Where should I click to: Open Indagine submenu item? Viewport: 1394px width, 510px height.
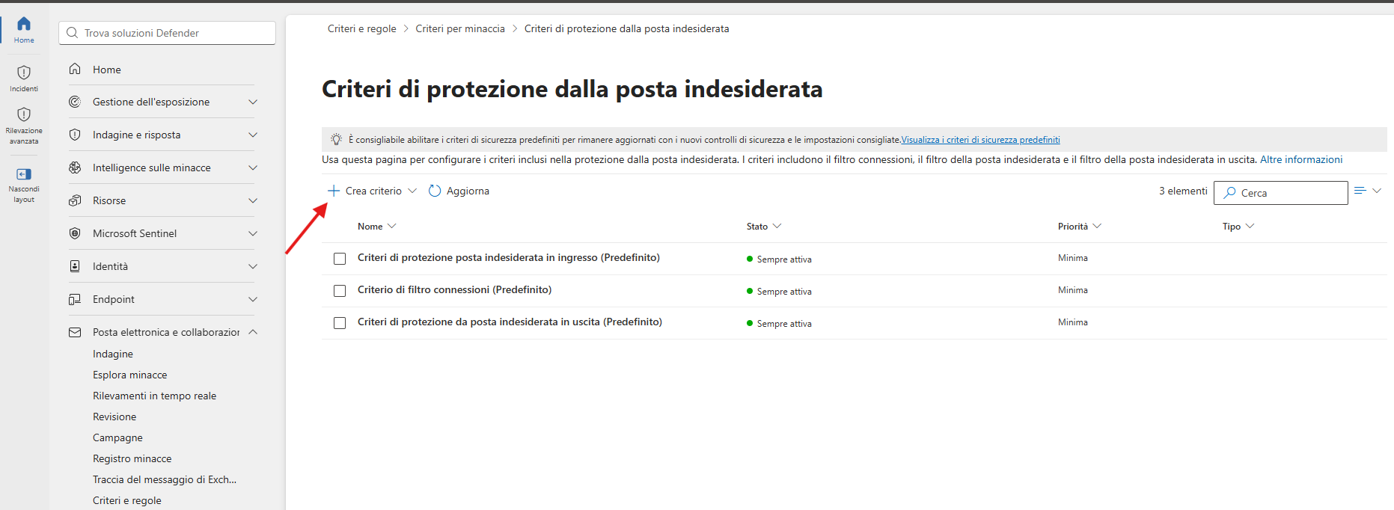tap(113, 354)
